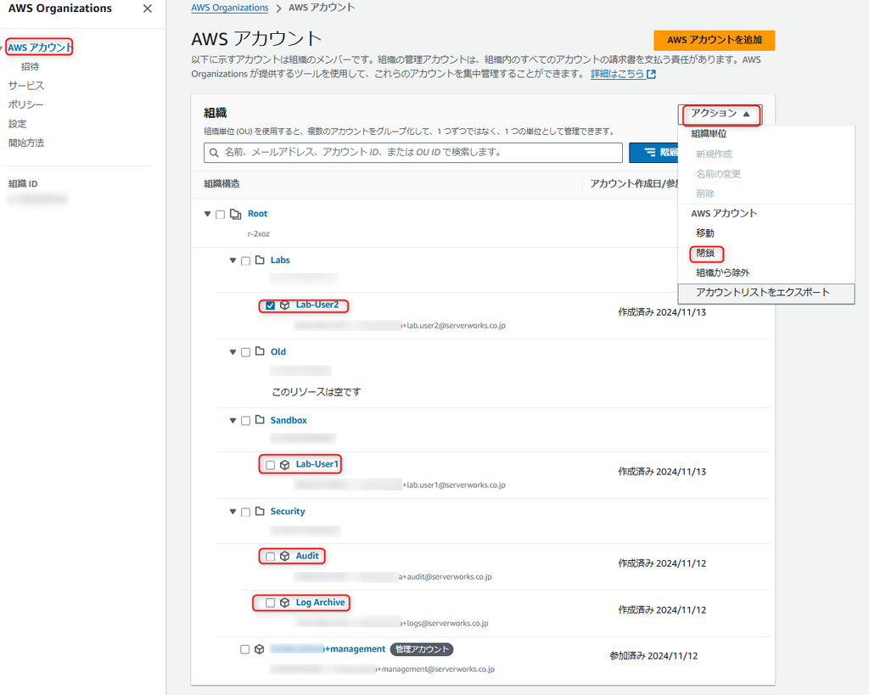Click the Lab-User1 account cube icon
869x695 pixels.
285,464
